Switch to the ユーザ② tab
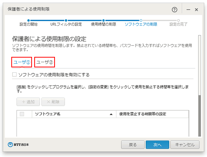The image size is (207, 157). coord(45,62)
